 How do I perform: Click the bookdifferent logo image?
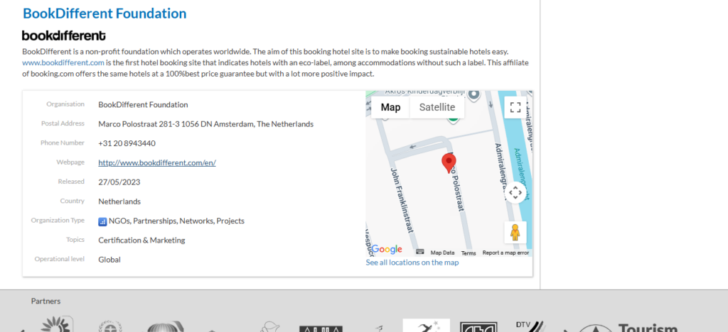click(64, 35)
